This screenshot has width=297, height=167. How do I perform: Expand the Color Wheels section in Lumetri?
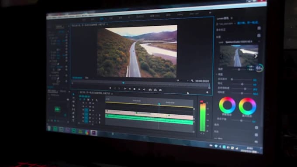(x=216, y=131)
